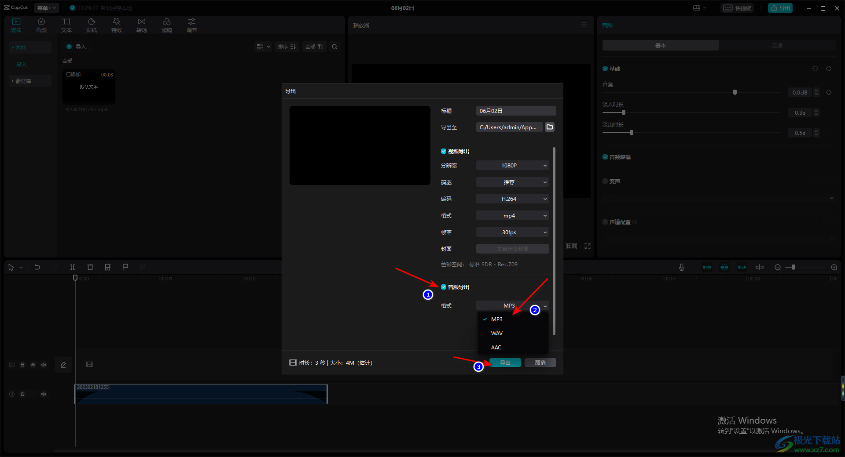Click the top-right export button
Viewport: 845px width, 457px height.
point(780,8)
